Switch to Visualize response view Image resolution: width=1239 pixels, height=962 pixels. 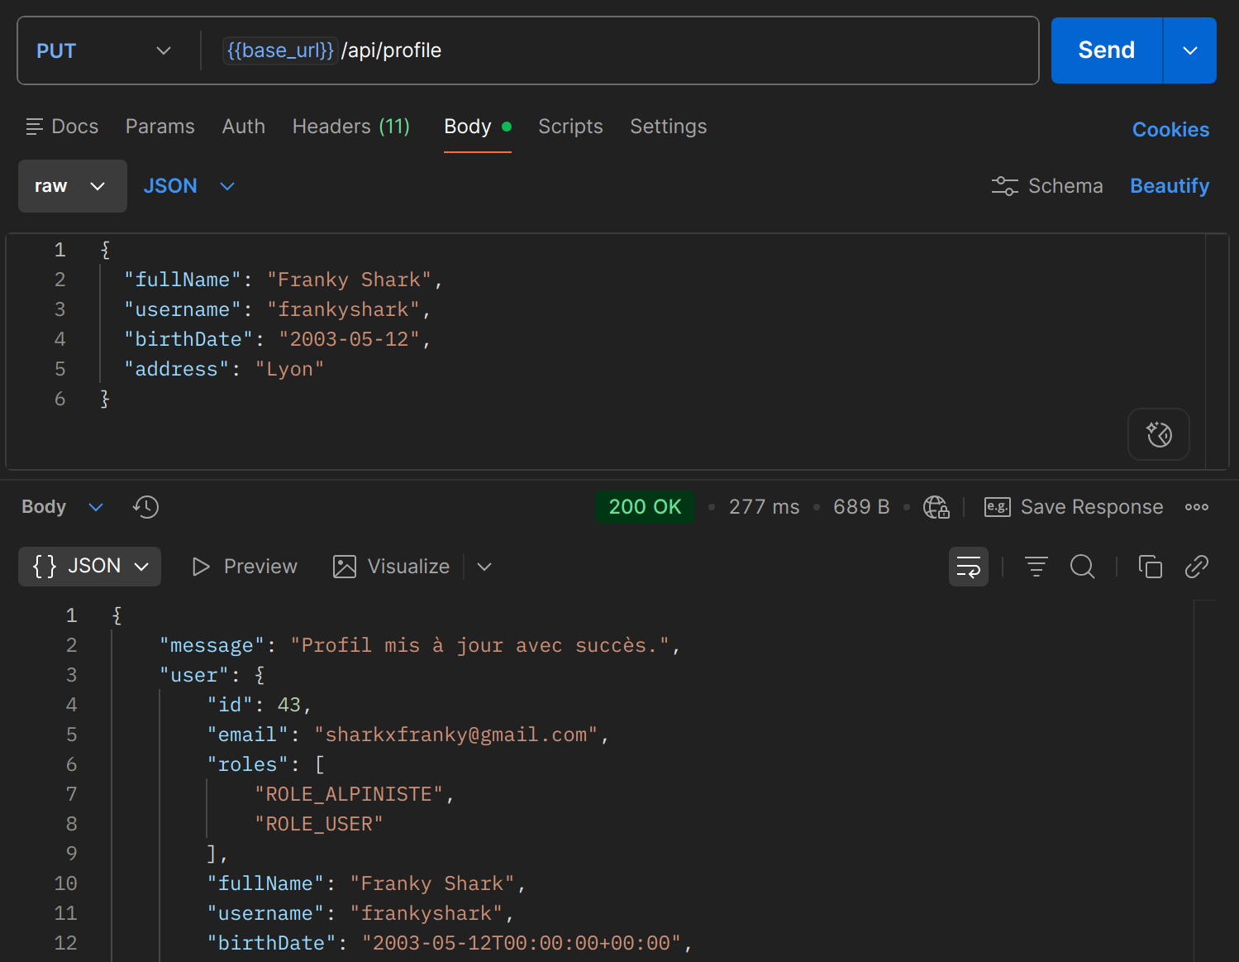click(x=391, y=567)
